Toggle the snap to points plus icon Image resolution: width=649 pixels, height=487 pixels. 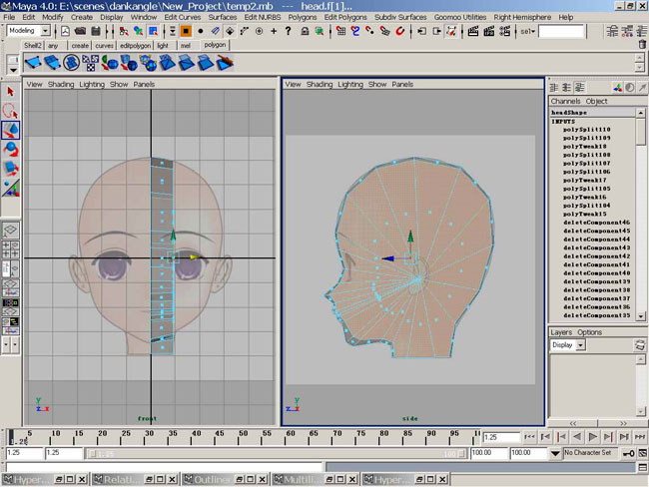click(274, 31)
